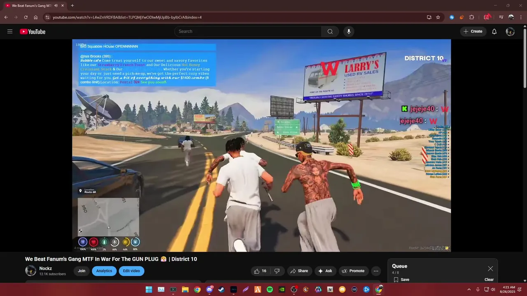Show hidden system tray icons

point(469,289)
